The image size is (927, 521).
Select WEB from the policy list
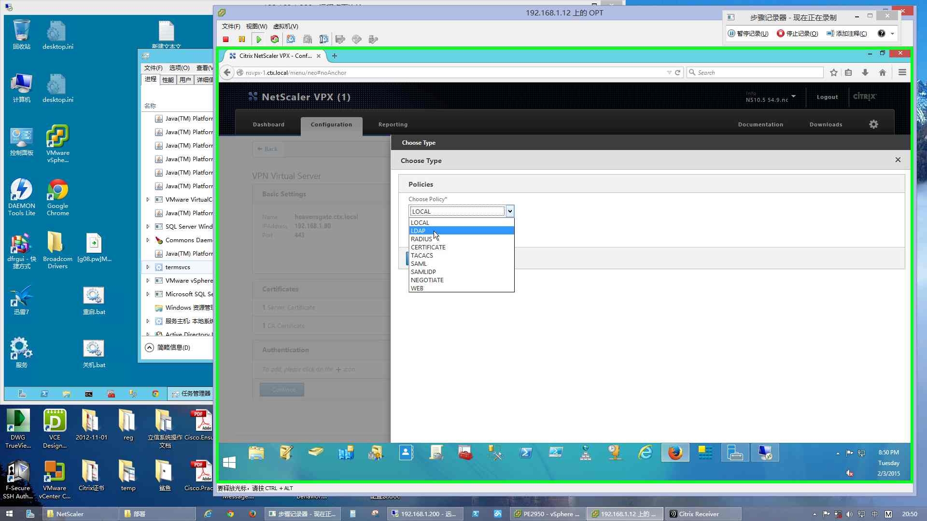coord(461,288)
